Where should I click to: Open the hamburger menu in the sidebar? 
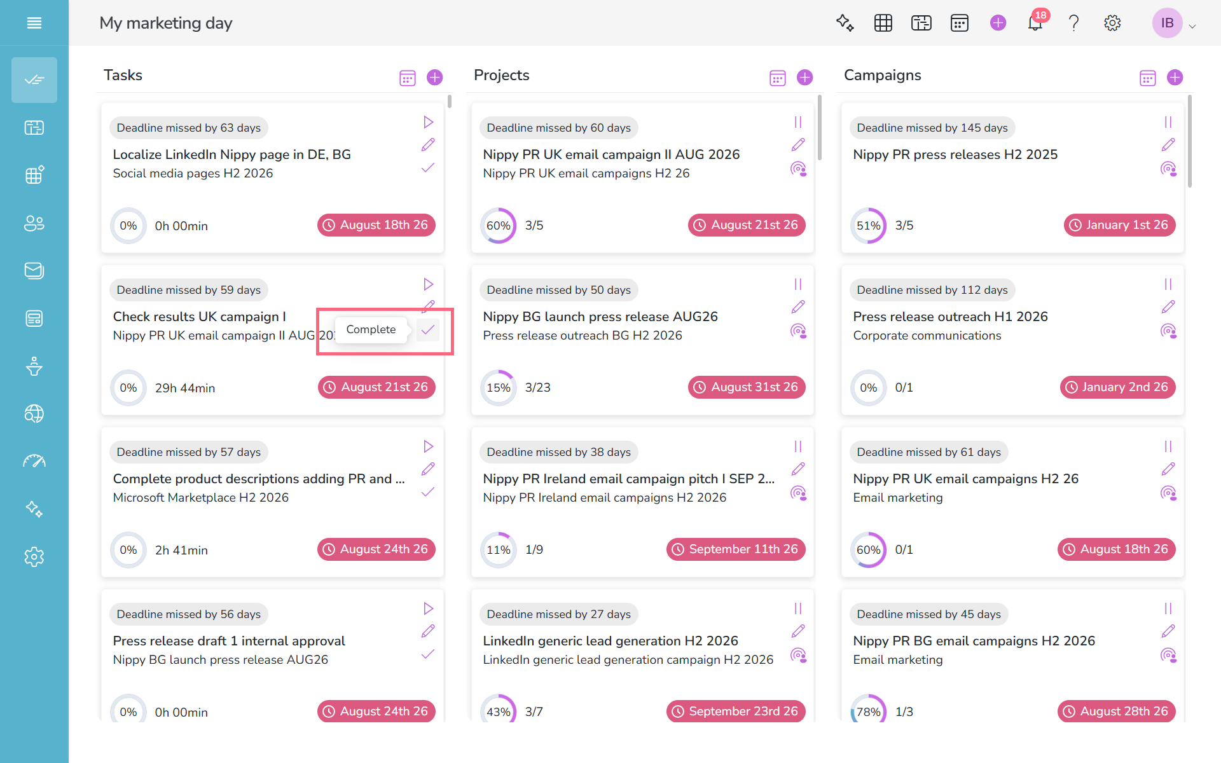34,23
